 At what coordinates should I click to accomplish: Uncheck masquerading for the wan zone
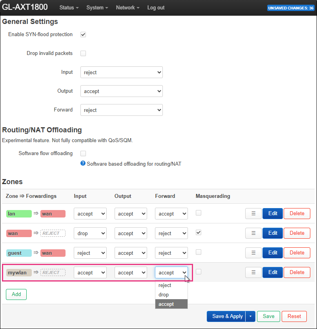tap(199, 232)
